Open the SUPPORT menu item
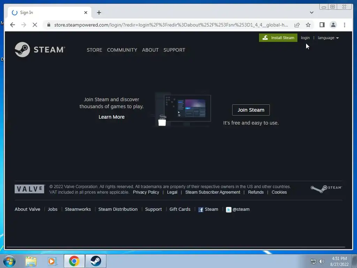 tap(174, 50)
